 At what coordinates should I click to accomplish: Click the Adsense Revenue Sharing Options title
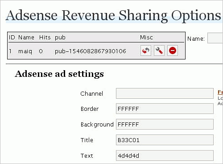[113, 16]
